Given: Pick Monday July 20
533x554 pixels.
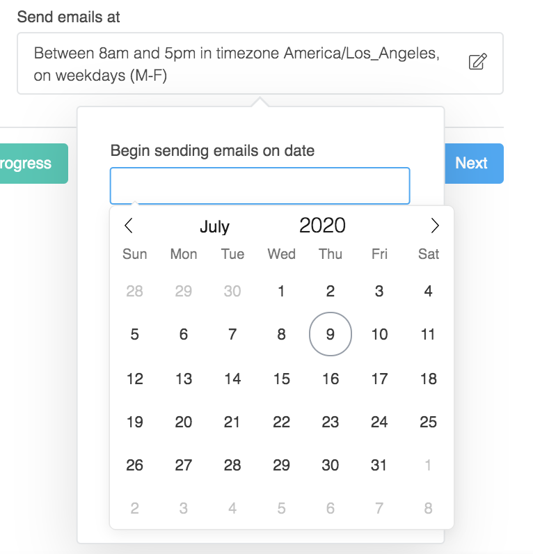Looking at the screenshot, I should point(184,422).
